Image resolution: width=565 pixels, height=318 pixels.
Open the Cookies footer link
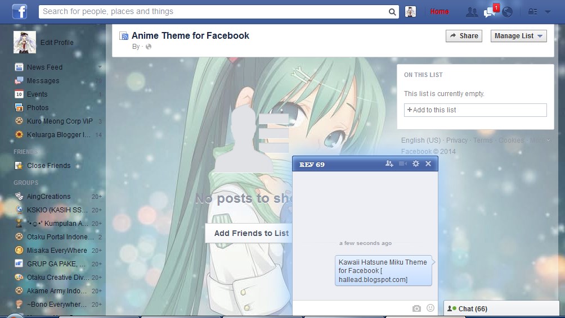(x=511, y=140)
